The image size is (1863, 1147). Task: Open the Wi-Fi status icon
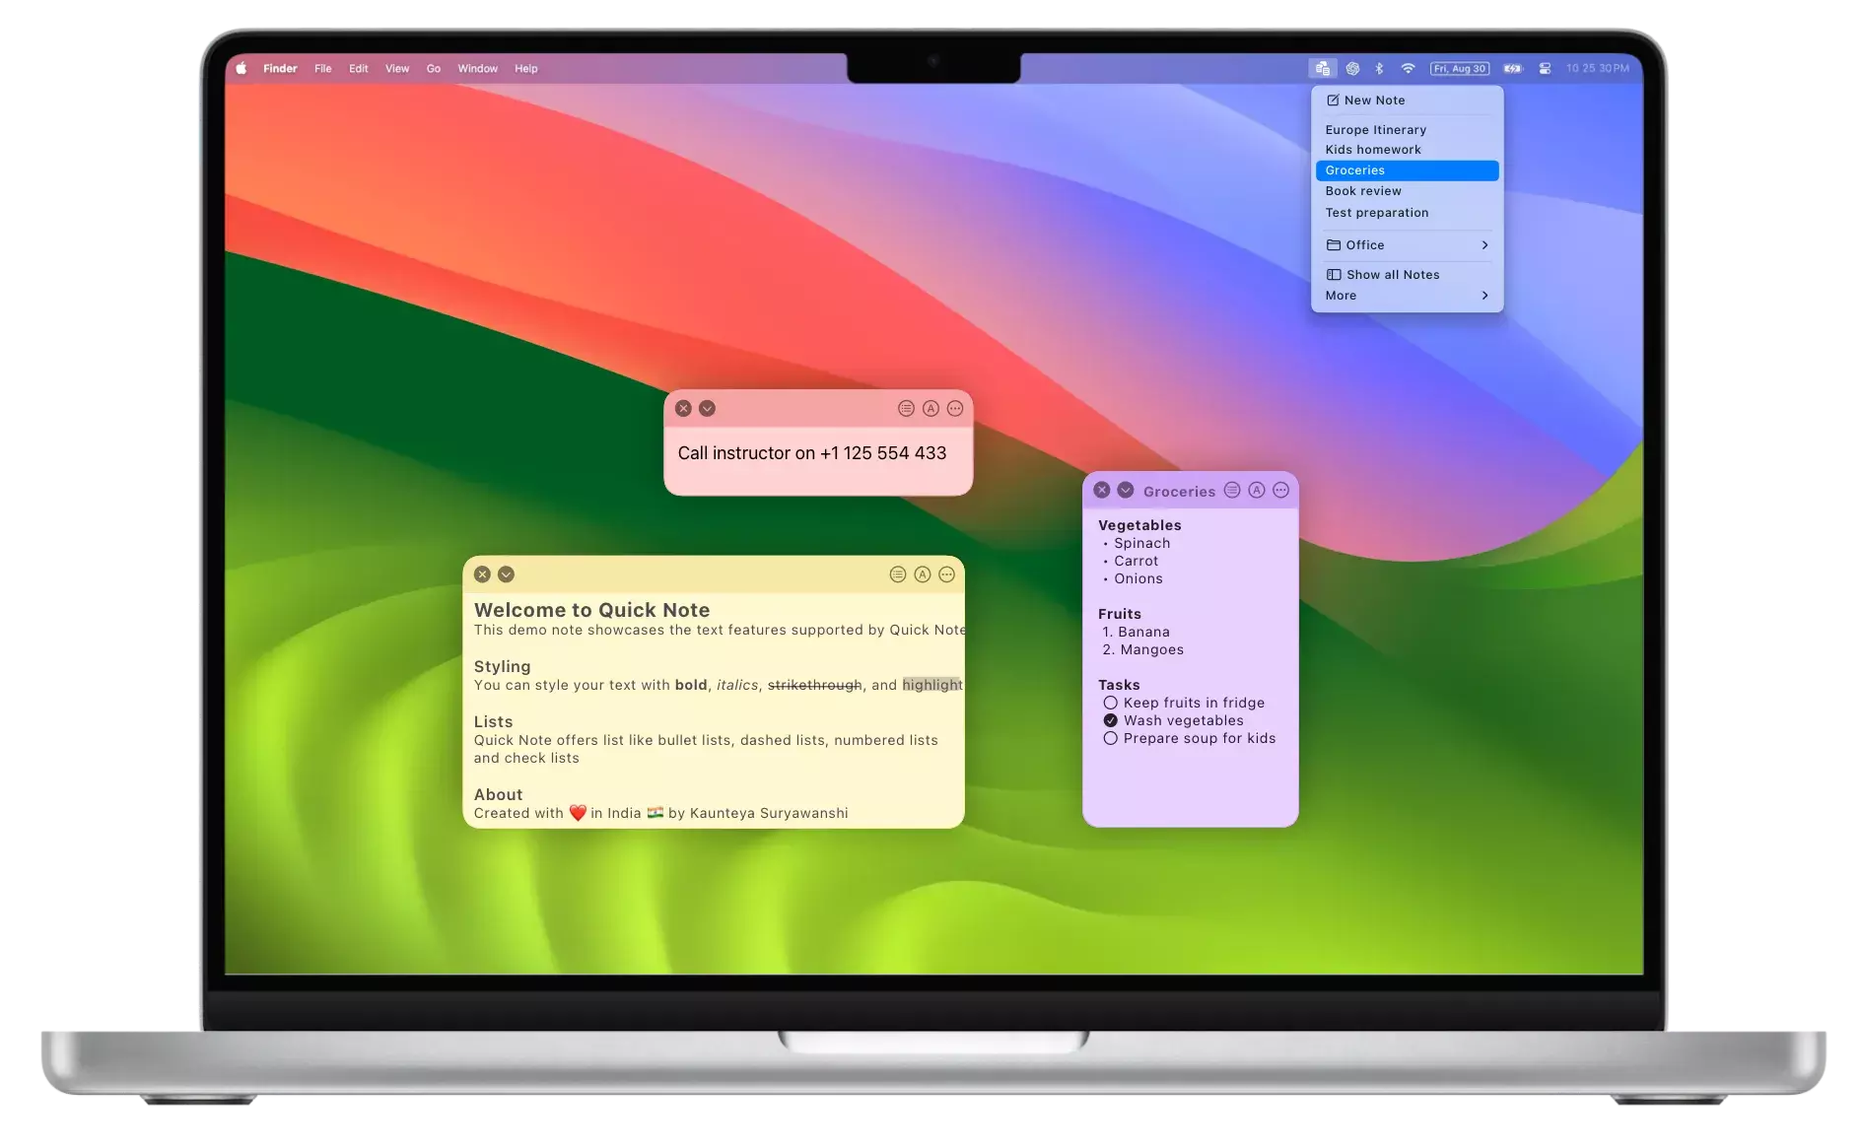(1408, 68)
